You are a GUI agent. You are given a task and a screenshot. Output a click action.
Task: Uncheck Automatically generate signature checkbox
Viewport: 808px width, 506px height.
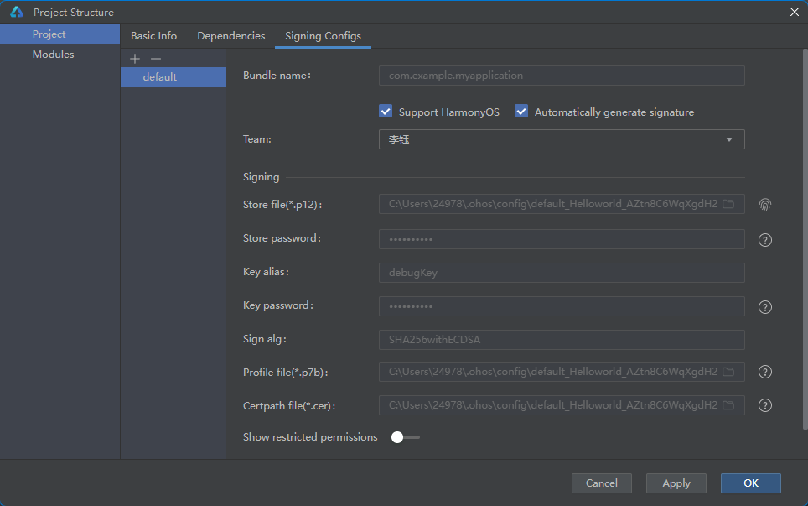(521, 112)
